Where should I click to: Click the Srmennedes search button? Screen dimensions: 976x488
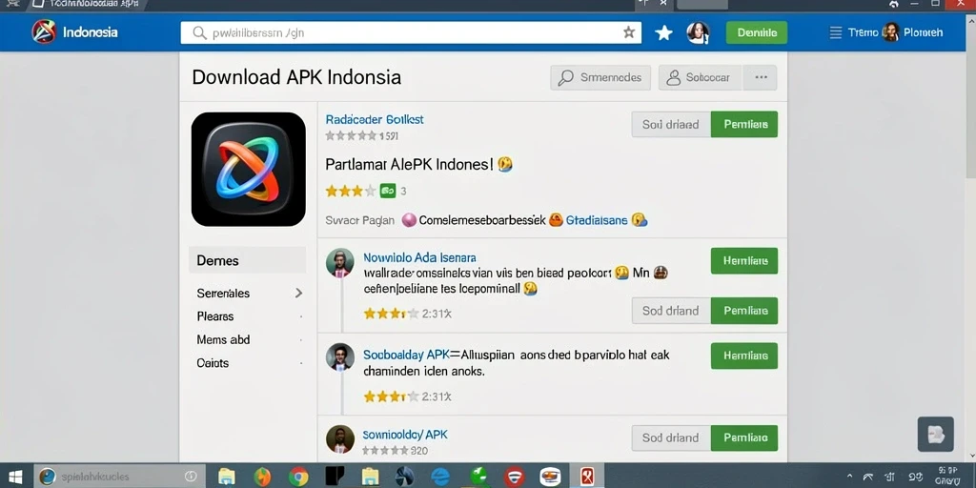[x=600, y=78]
